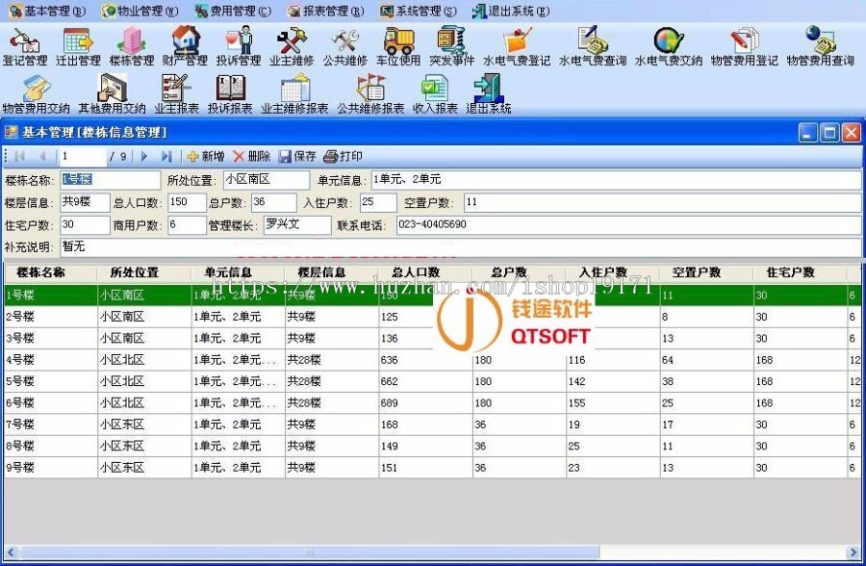The image size is (866, 566).
Task: Open the 车位使用 tool
Action: tap(398, 46)
